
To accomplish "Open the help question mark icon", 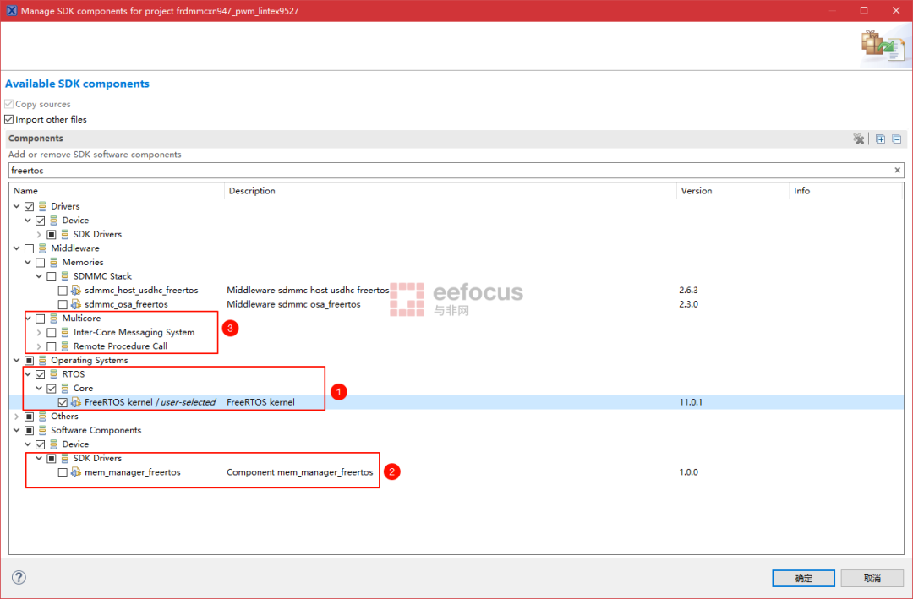I will click(19, 577).
